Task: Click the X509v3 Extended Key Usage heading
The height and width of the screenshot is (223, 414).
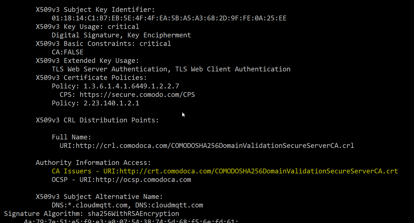Action: [x=87, y=61]
